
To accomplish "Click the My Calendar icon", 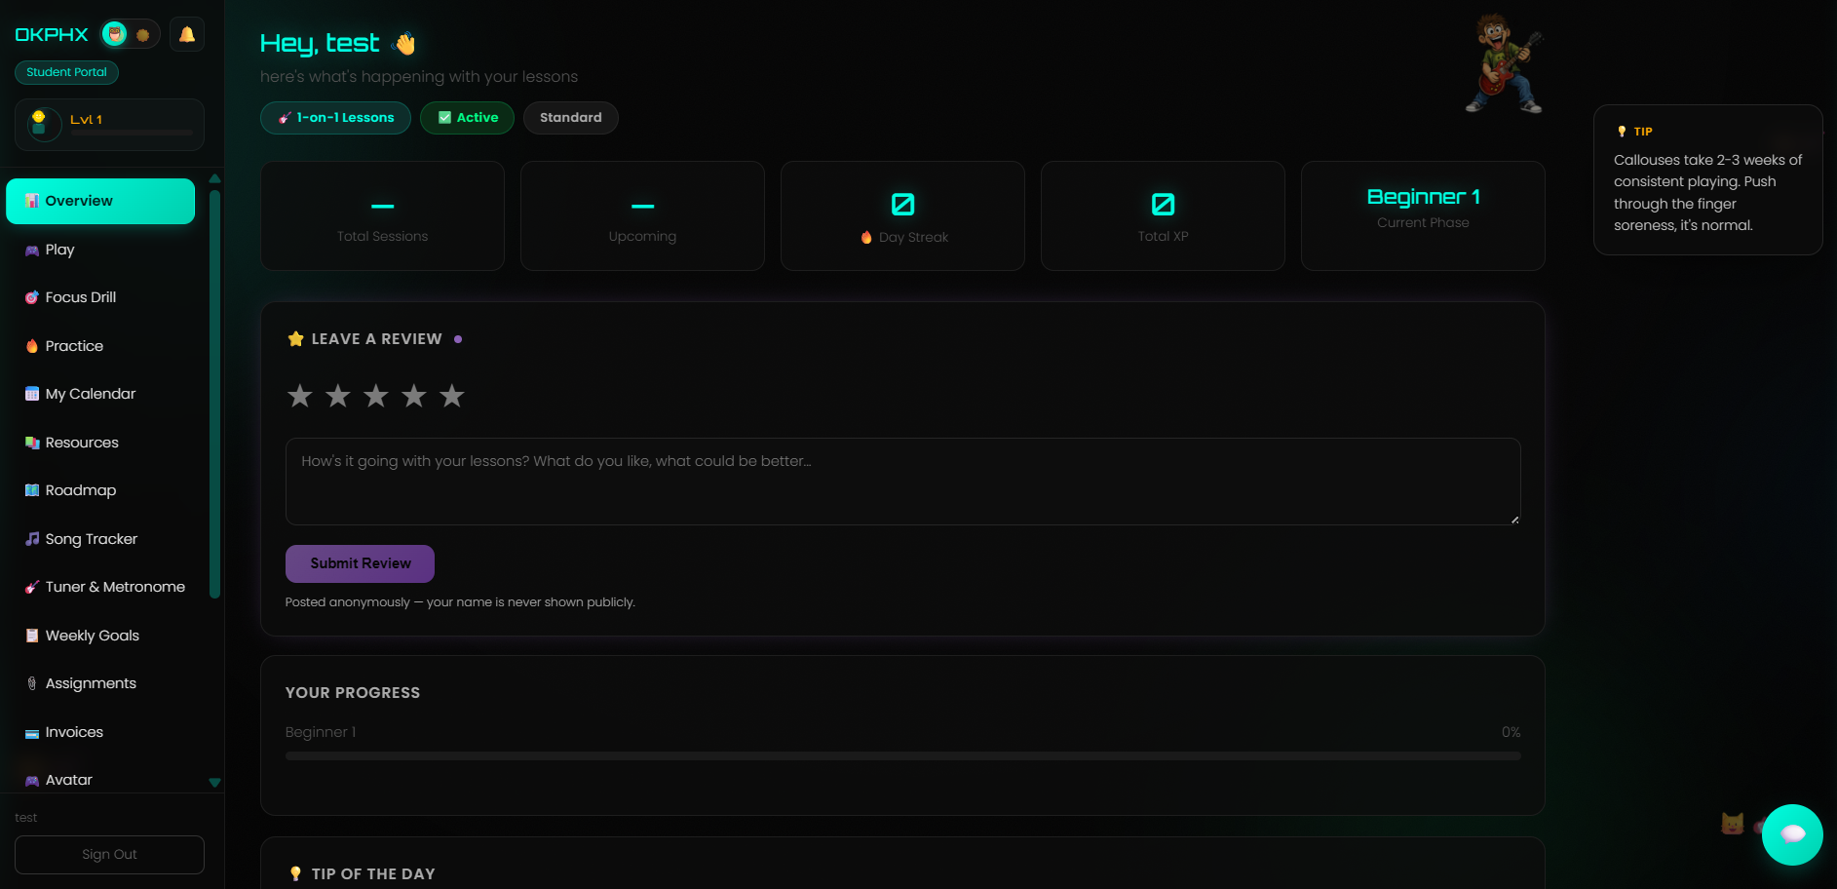I will coord(32,395).
